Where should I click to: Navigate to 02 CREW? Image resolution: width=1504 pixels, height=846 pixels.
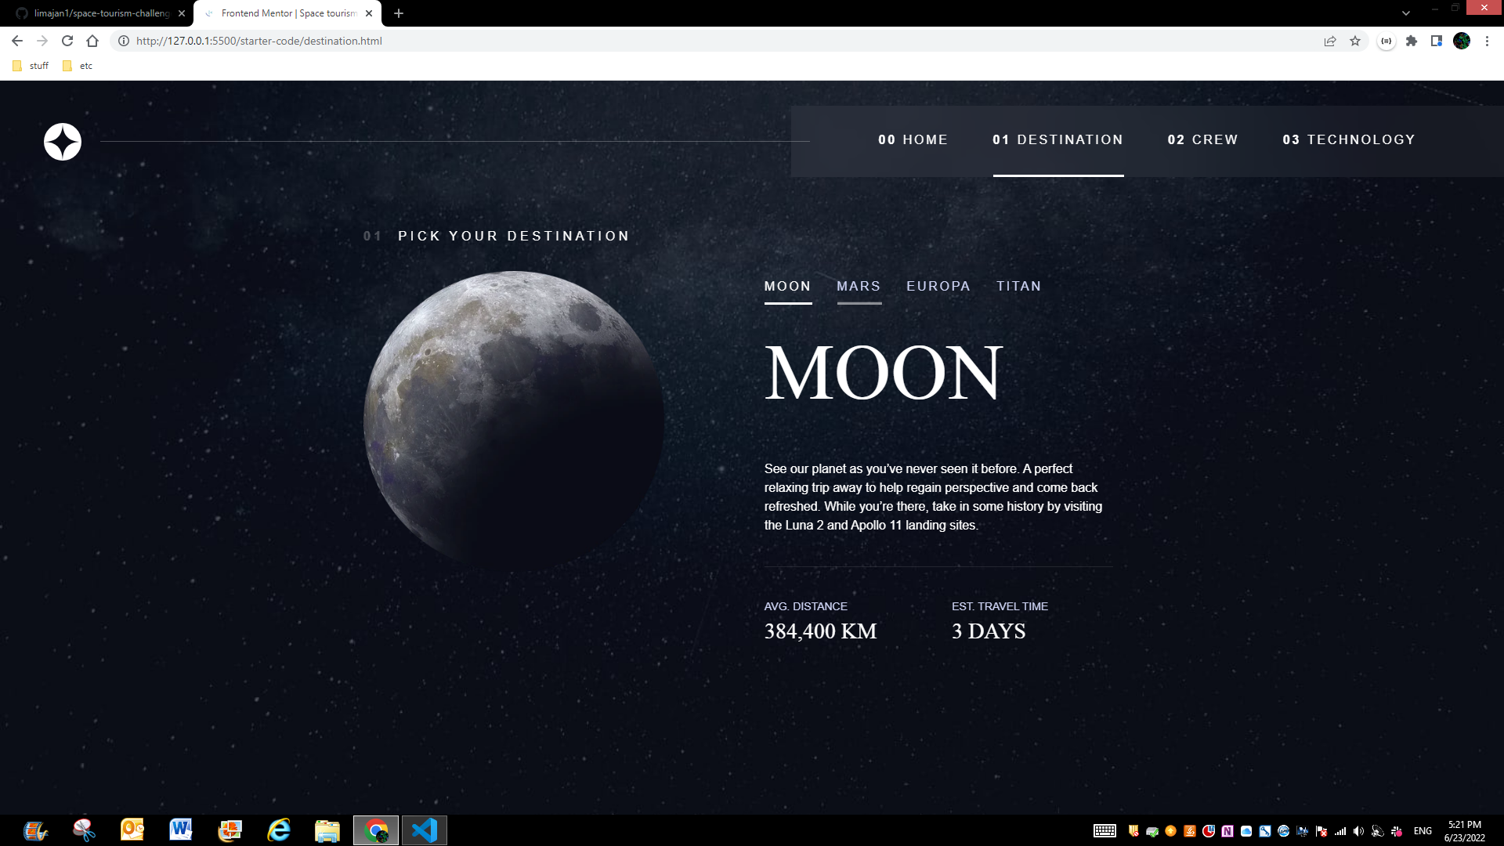coord(1203,139)
